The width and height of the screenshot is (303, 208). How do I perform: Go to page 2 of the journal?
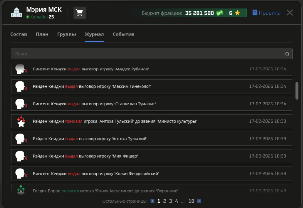164,201
